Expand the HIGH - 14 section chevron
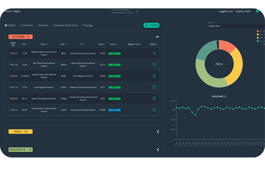The width and height of the screenshot is (265, 177). pyautogui.click(x=158, y=131)
